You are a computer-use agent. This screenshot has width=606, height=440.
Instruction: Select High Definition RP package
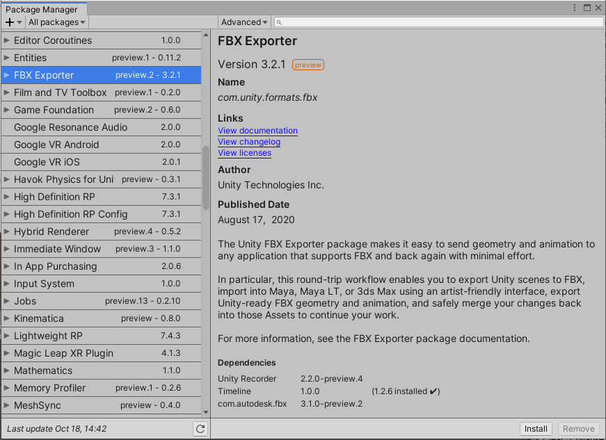click(102, 197)
